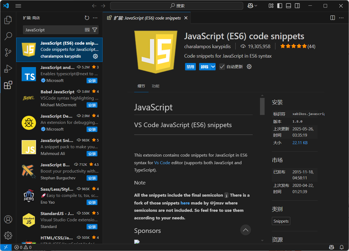The width and height of the screenshot is (349, 251).
Task: Open the views and more actions ... menu
Action: 95,18
